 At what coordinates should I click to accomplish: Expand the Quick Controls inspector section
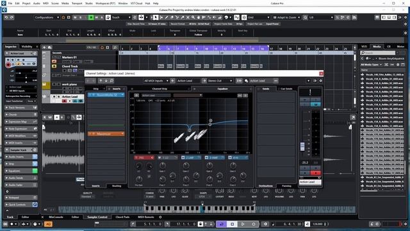[21, 204]
